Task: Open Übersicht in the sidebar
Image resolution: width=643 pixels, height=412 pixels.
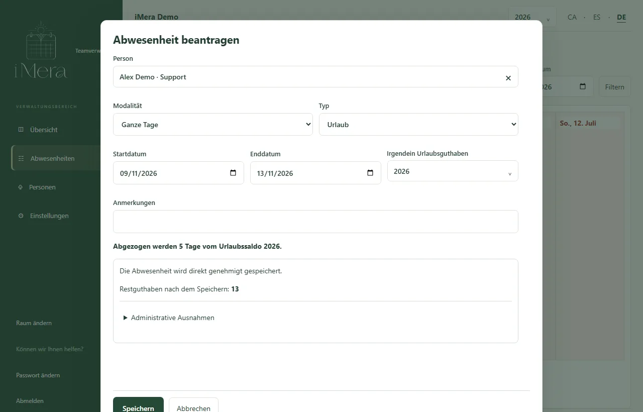Action: 44,130
